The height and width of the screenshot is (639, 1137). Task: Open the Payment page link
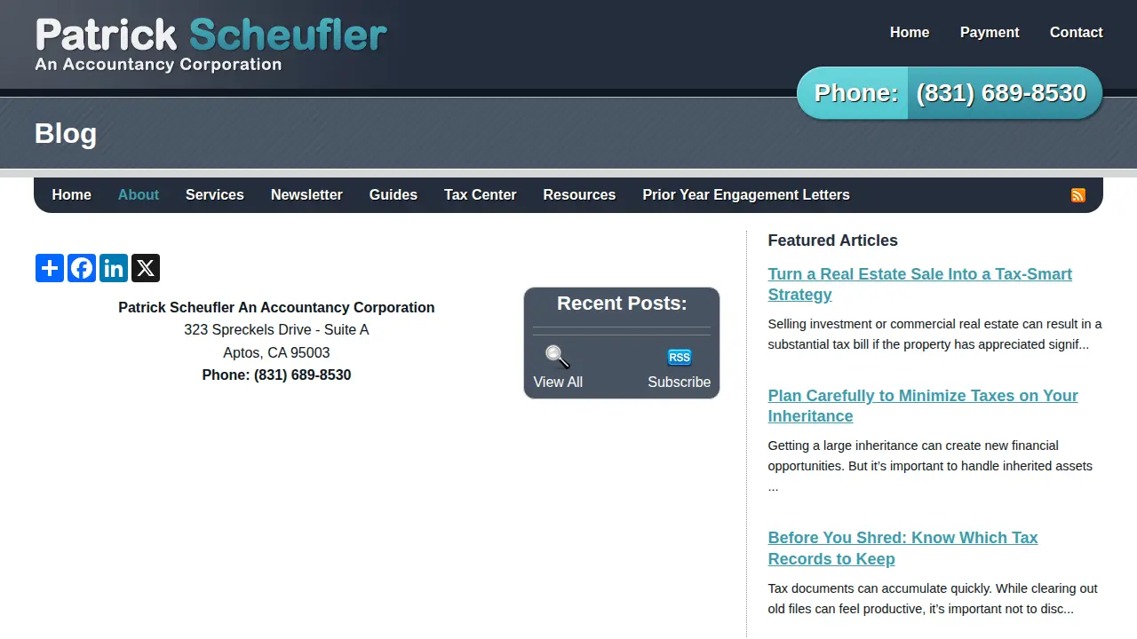(990, 32)
